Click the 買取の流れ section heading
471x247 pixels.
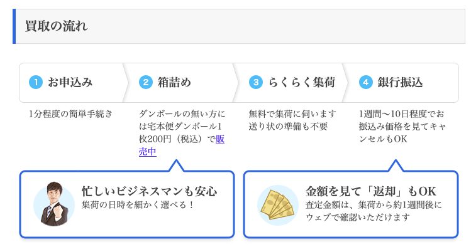pos(56,26)
